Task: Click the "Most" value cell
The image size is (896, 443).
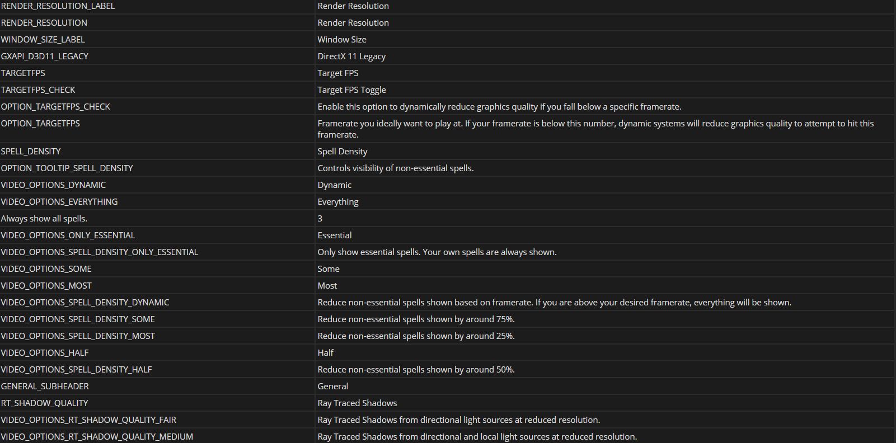Action: coord(327,286)
